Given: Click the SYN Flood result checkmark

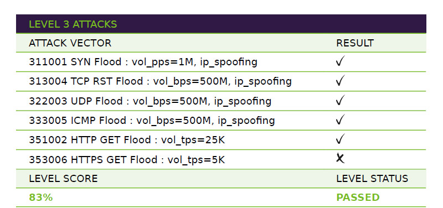Looking at the screenshot, I should point(341,61).
